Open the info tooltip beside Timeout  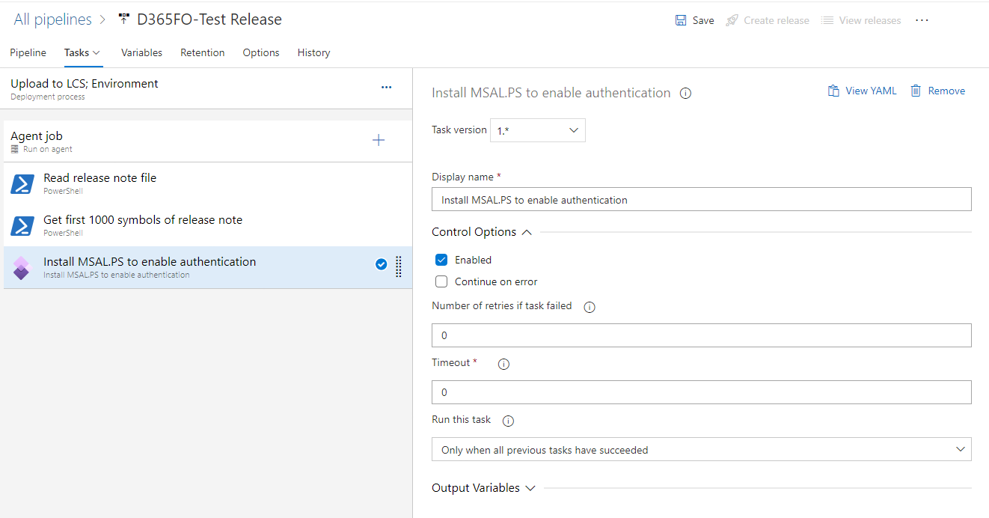click(x=503, y=364)
